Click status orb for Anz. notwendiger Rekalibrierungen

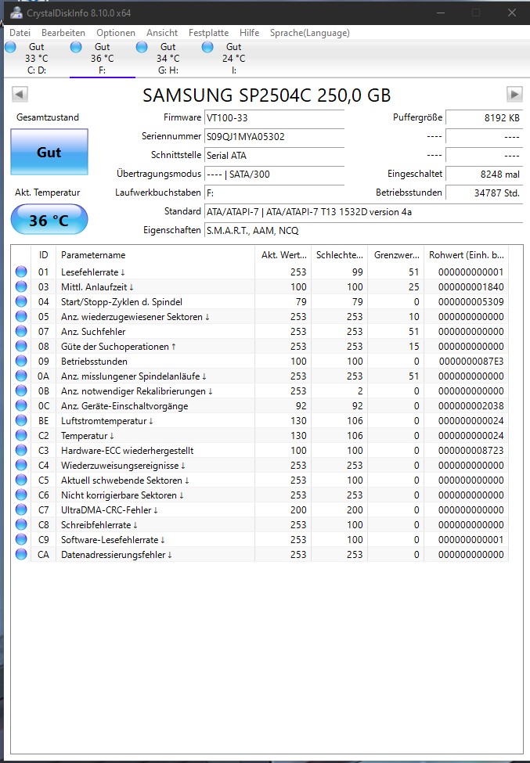(21, 390)
